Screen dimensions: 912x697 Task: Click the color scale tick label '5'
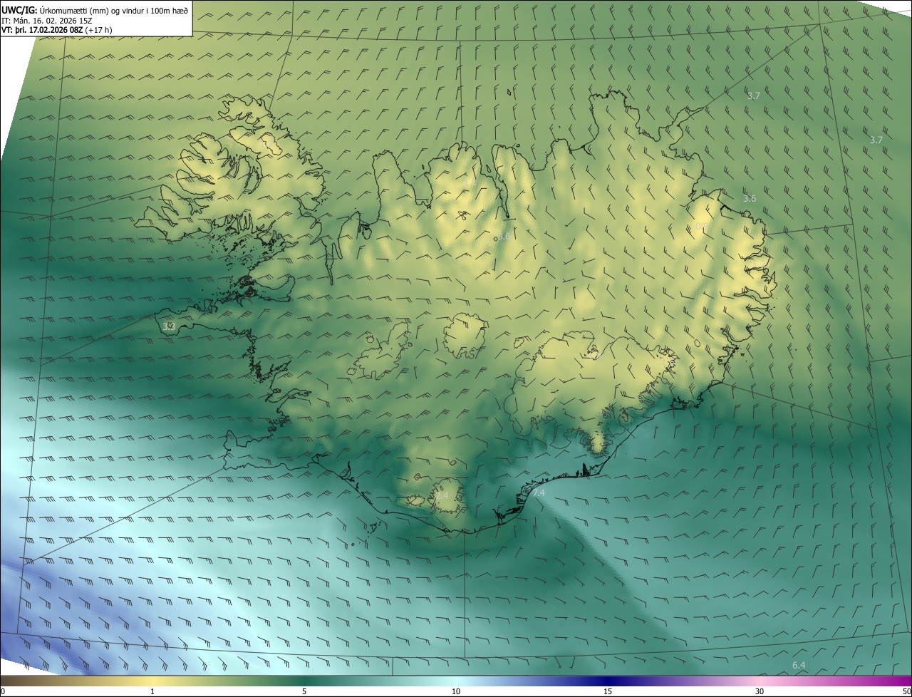tap(304, 692)
